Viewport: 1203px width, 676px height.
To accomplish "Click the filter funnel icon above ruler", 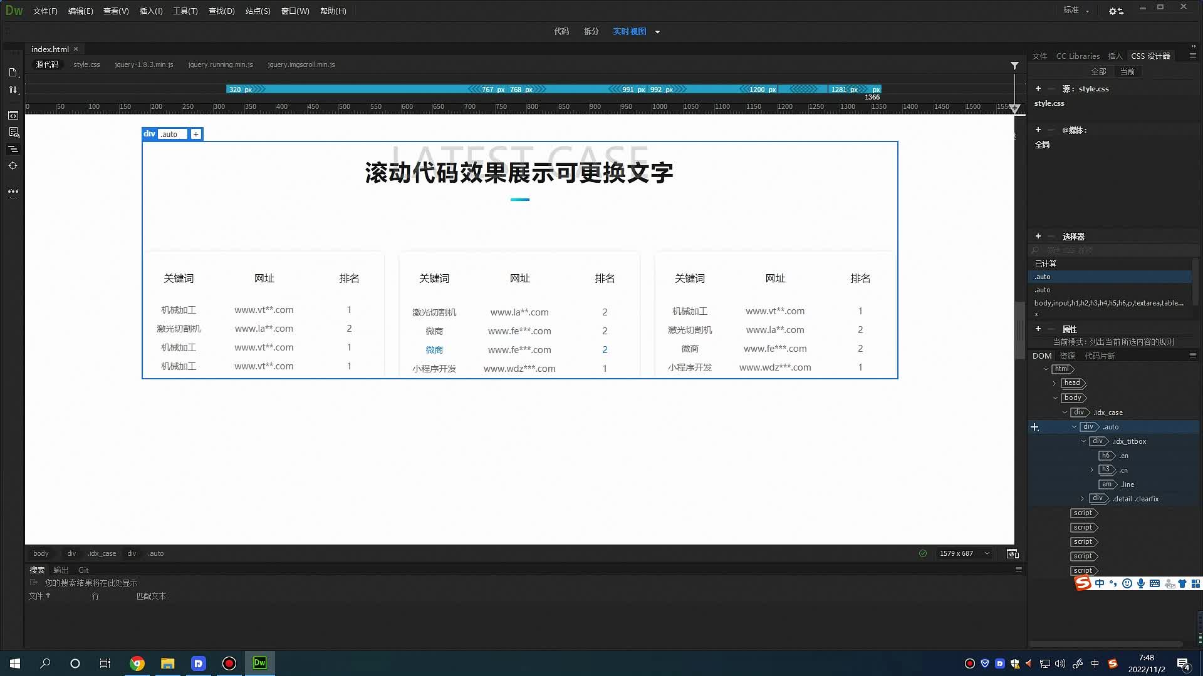I will (x=1014, y=65).
